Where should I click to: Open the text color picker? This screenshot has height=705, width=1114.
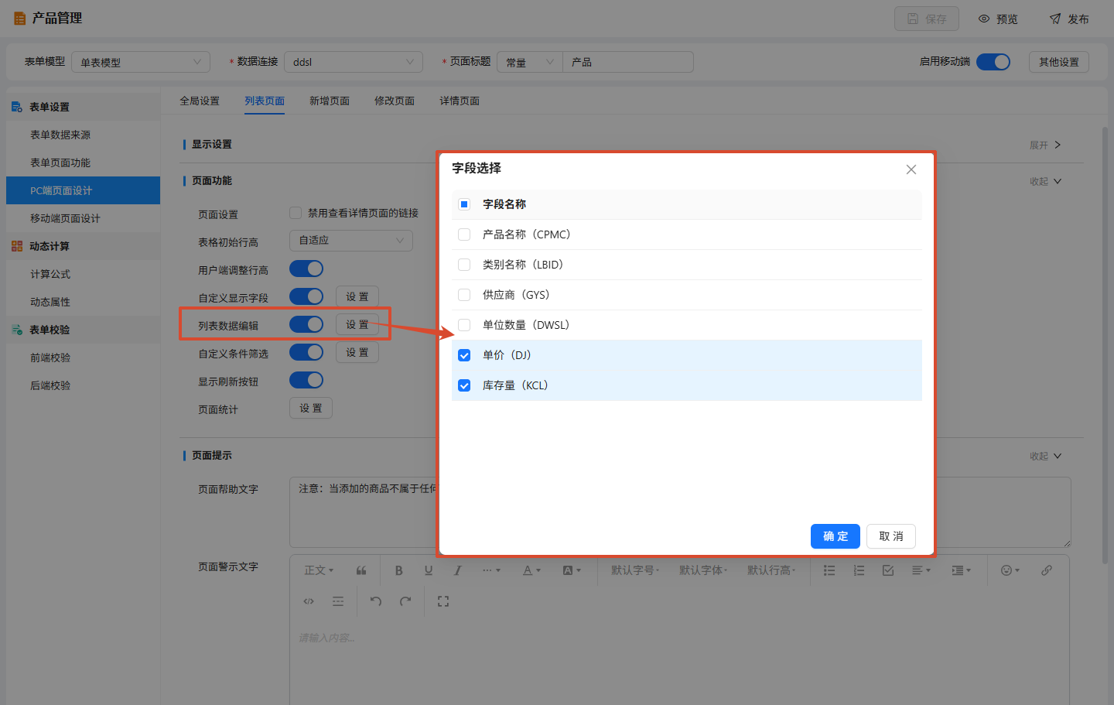531,570
